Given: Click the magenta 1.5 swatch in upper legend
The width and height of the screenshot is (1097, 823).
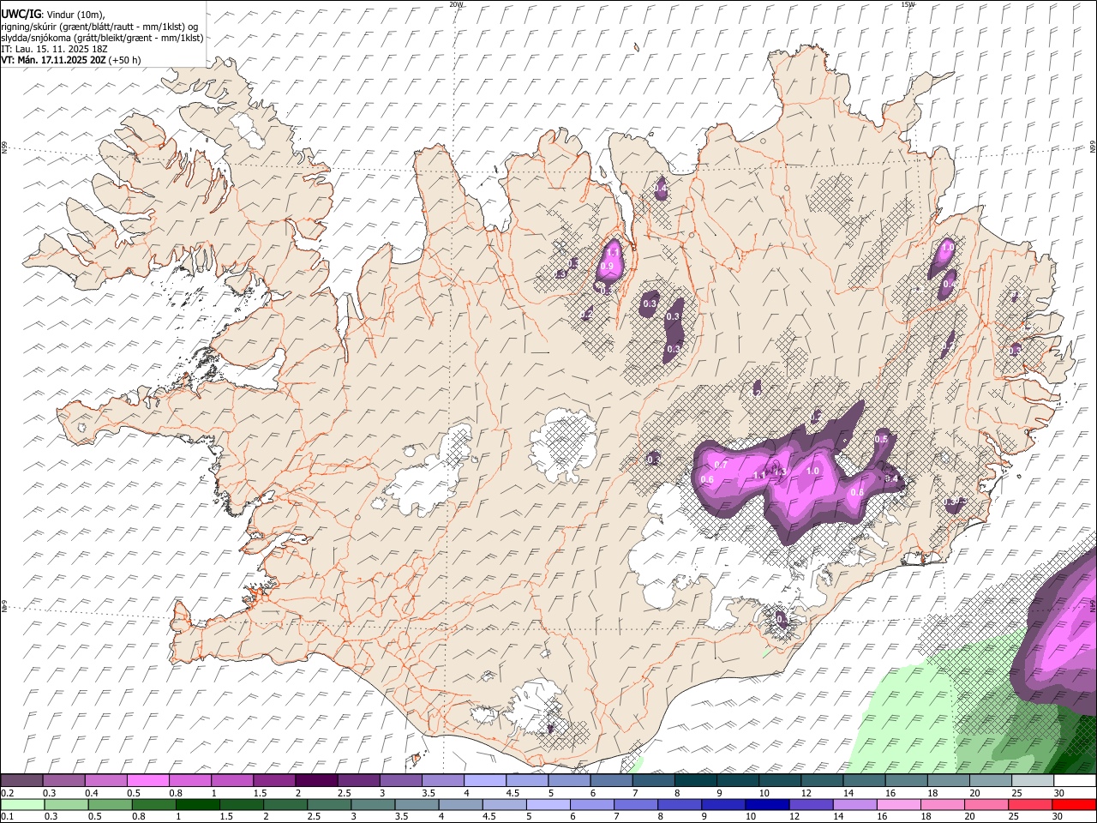Looking at the screenshot, I should point(274,780).
